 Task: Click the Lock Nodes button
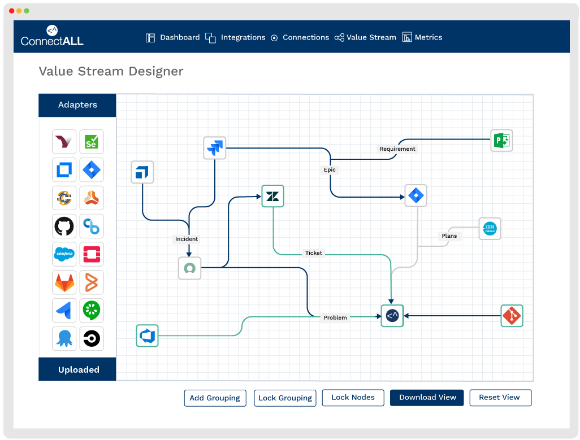(353, 398)
